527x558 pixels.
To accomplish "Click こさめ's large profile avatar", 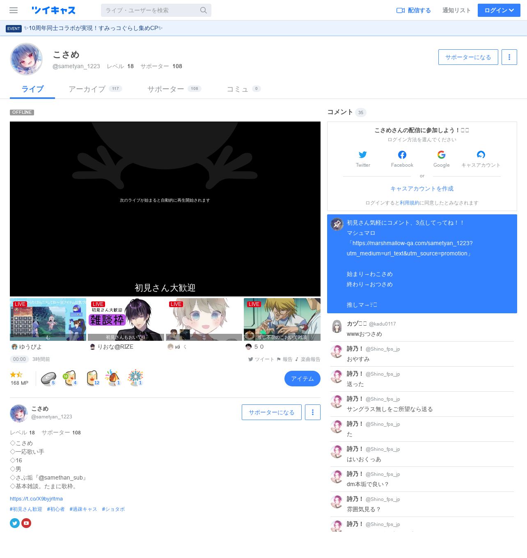I will click(26, 59).
